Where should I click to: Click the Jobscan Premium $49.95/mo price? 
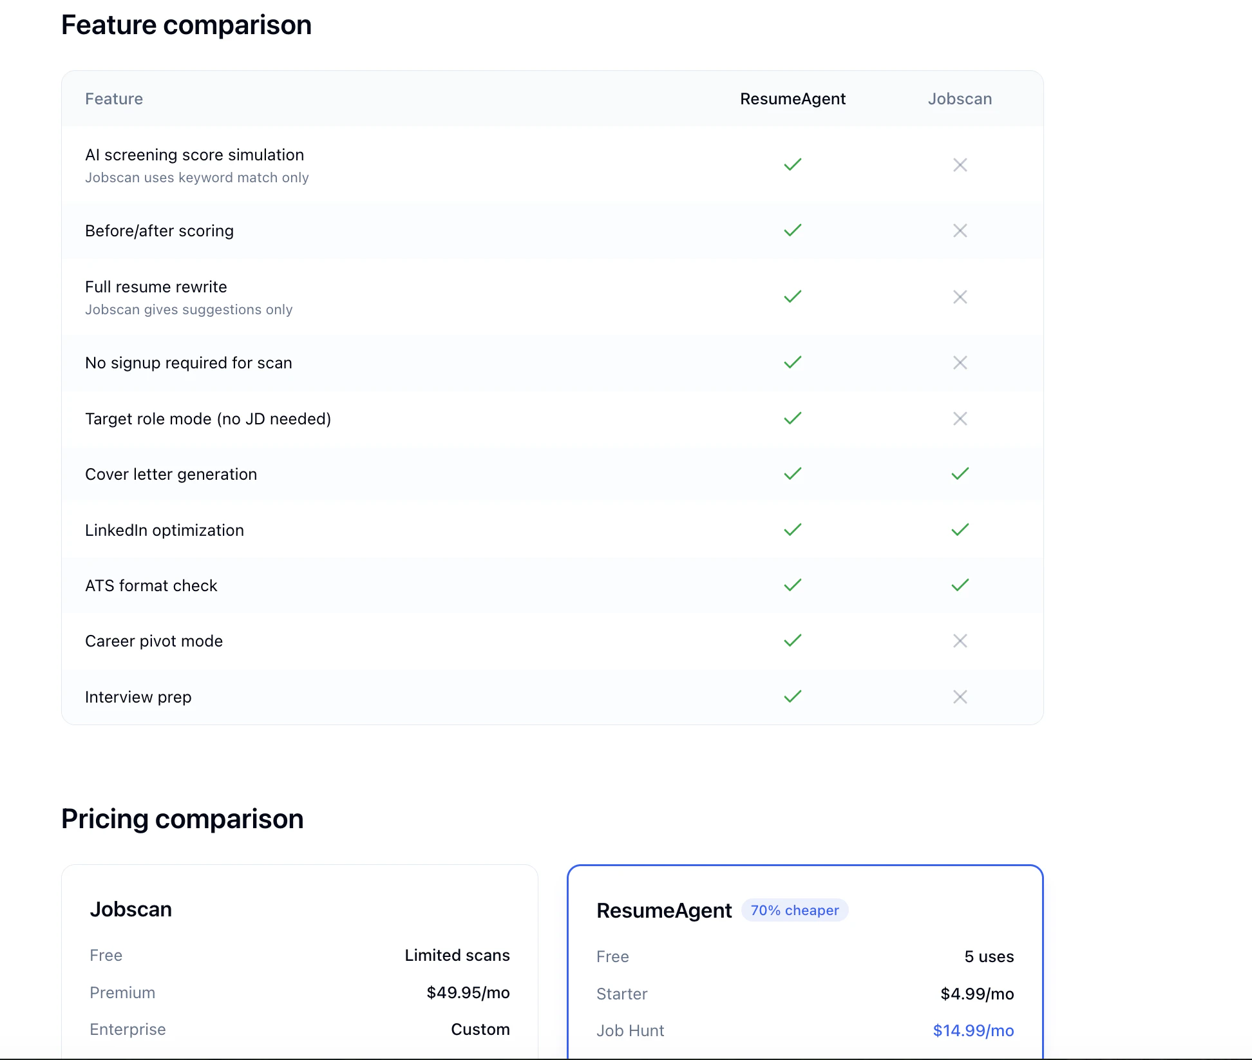tap(468, 992)
